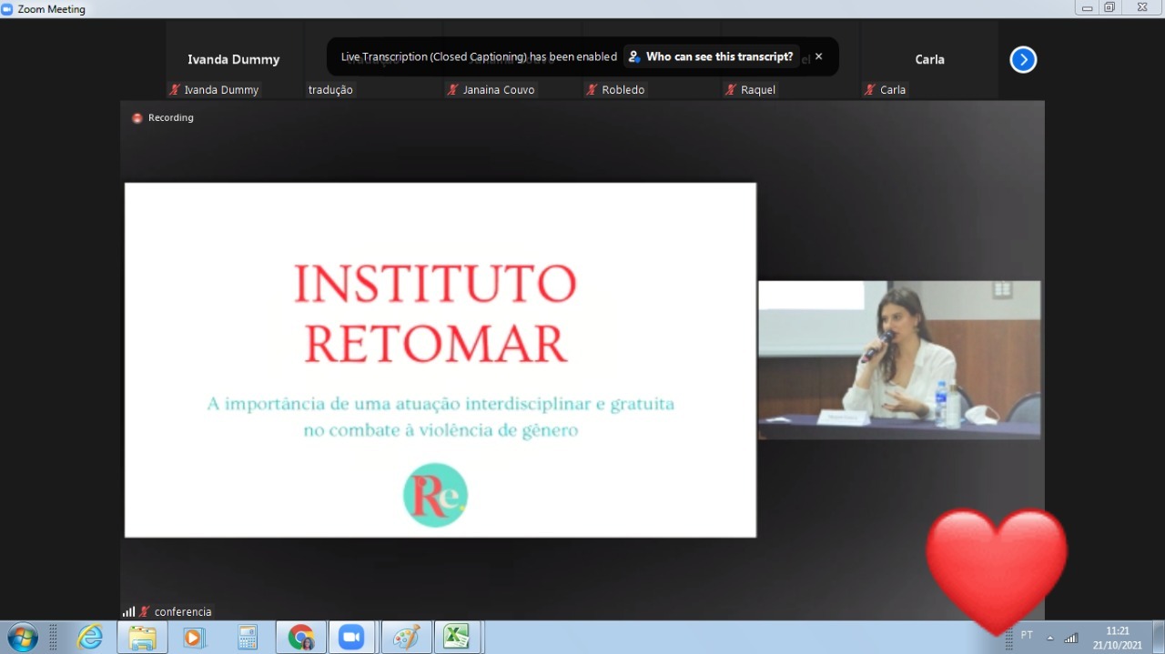Minimize the Zoom Meeting window
The height and width of the screenshot is (654, 1165).
(x=1087, y=8)
